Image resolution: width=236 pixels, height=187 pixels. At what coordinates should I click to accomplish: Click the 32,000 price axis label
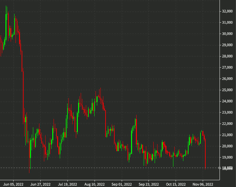[x=228, y=11]
